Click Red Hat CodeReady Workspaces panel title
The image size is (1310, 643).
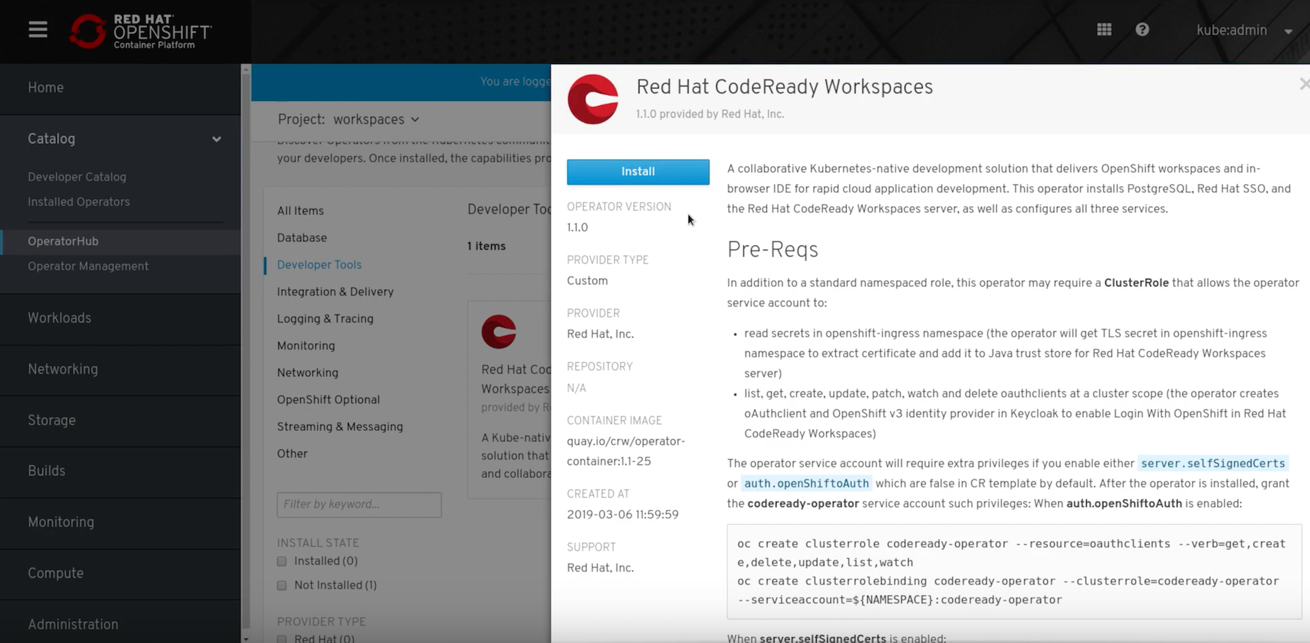coord(785,87)
